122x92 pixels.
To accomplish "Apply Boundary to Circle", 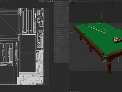I will click(61, 42).
